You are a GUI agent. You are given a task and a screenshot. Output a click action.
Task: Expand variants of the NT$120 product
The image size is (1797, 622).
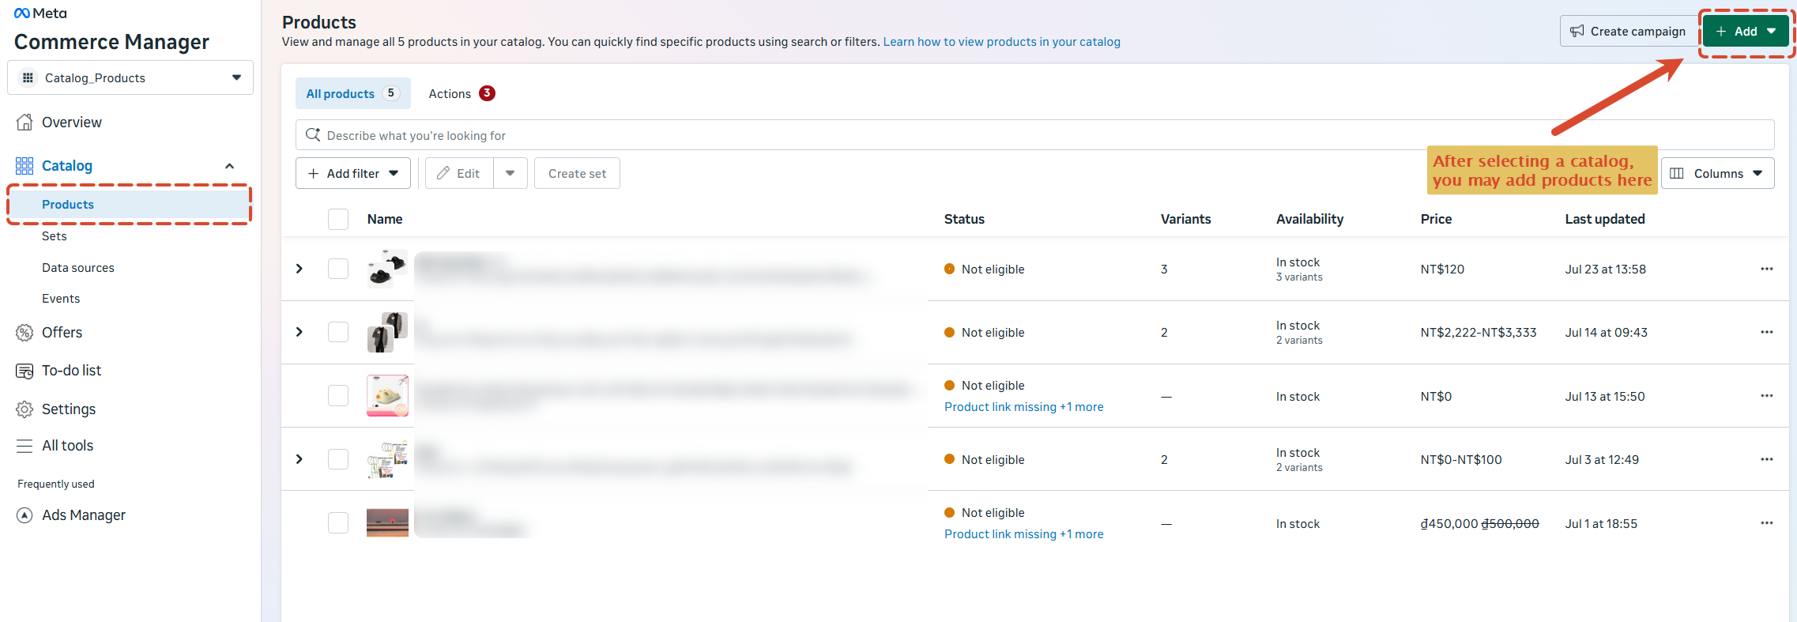[299, 269]
